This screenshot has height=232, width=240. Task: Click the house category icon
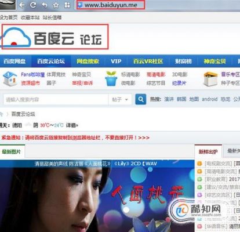pos(10,78)
